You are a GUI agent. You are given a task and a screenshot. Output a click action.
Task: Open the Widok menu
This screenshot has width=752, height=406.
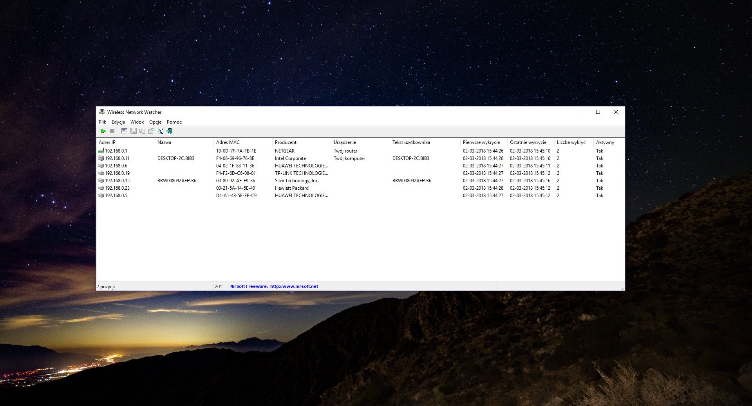tap(137, 122)
